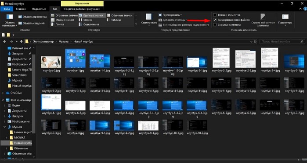Collapse the Этот компьютер tree node
The height and width of the screenshot is (163, 307).
(3, 100)
